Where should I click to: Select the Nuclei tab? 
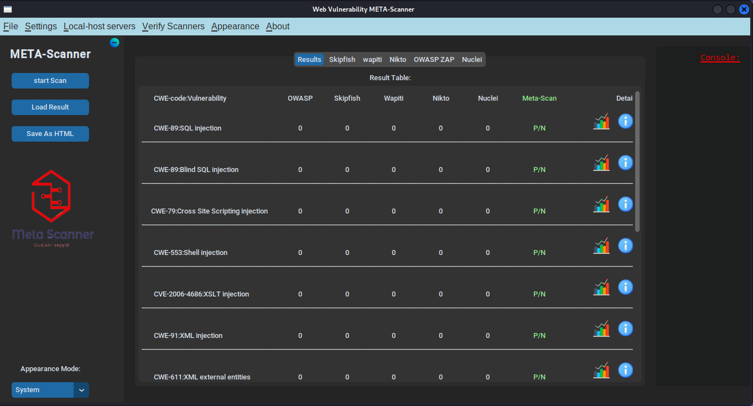coord(471,59)
